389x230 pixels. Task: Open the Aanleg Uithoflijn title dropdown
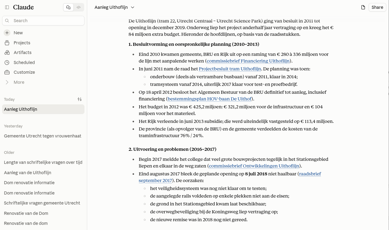114,7
